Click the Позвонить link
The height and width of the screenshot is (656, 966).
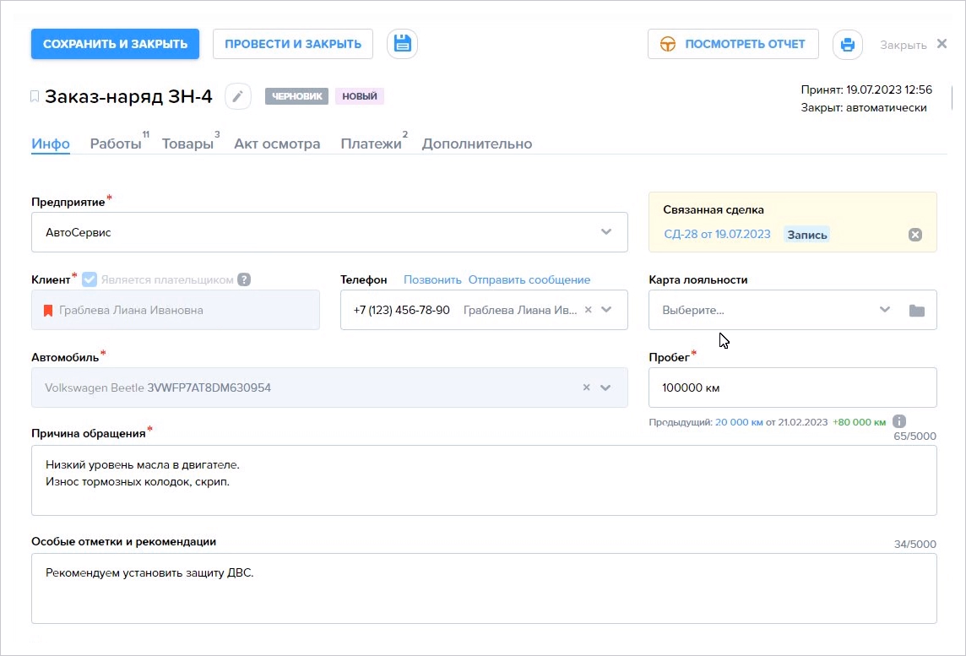[x=432, y=279]
